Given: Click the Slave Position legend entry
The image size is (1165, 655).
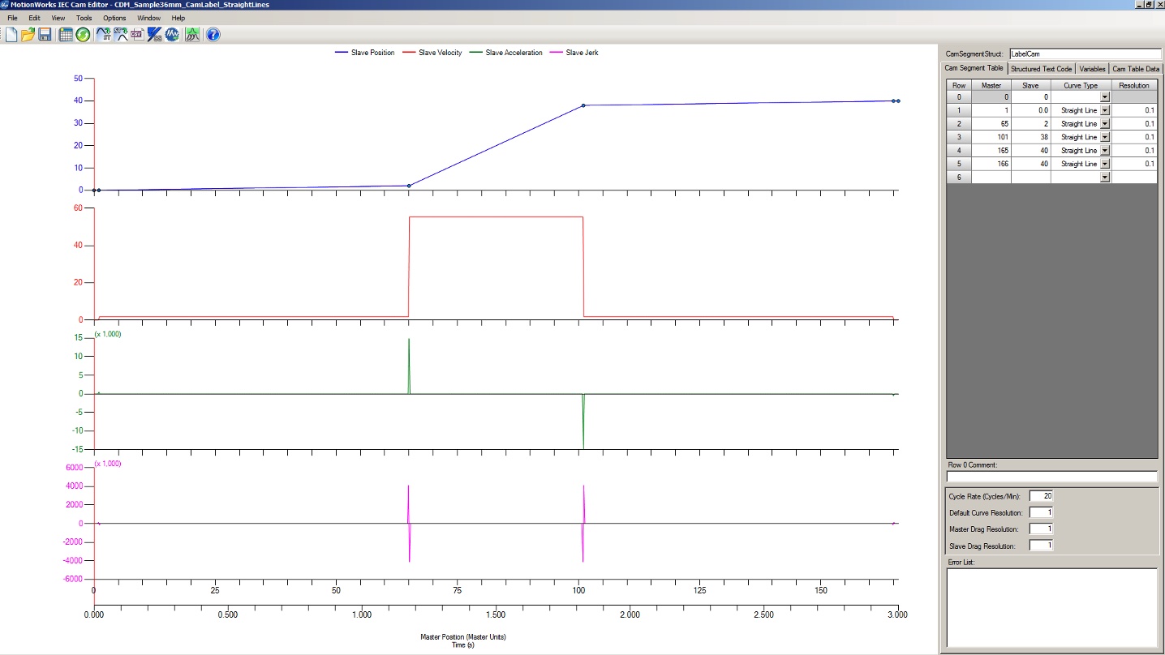Looking at the screenshot, I should coord(364,53).
